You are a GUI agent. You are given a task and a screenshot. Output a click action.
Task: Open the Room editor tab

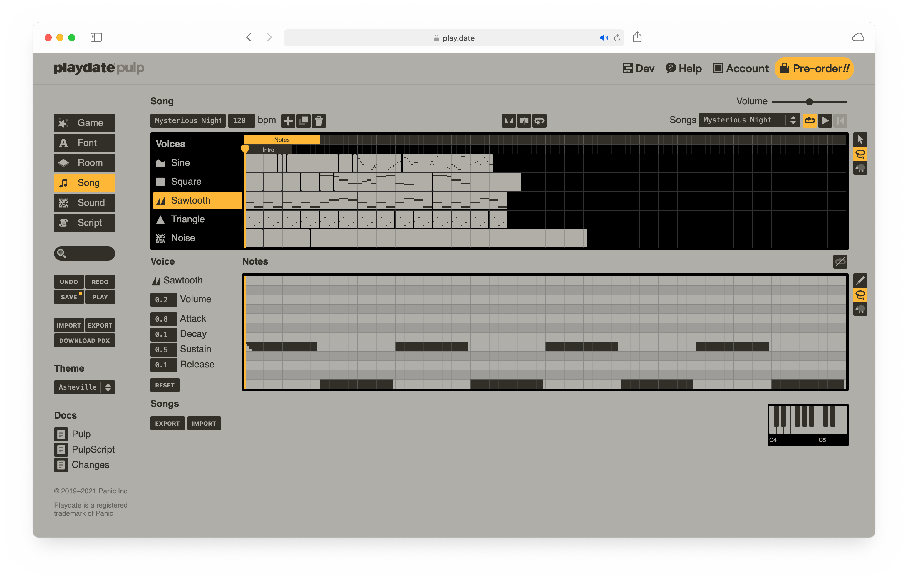84,163
